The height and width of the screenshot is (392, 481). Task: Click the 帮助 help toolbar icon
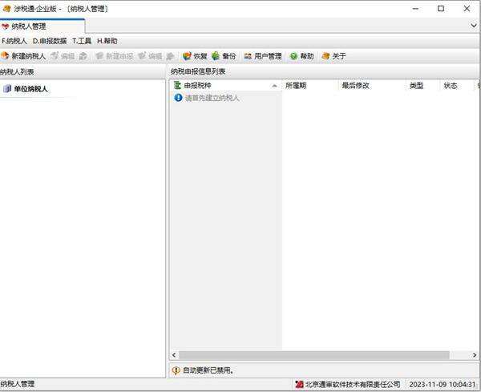pyautogui.click(x=301, y=56)
